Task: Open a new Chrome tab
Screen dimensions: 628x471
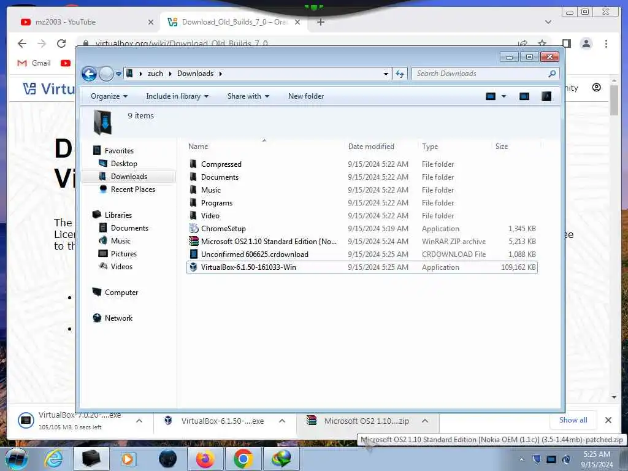Action: [320, 22]
